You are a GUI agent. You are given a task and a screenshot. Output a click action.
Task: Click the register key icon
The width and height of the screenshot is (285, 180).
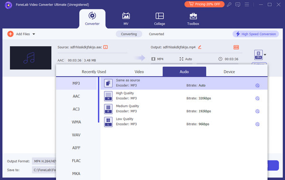[229, 5]
